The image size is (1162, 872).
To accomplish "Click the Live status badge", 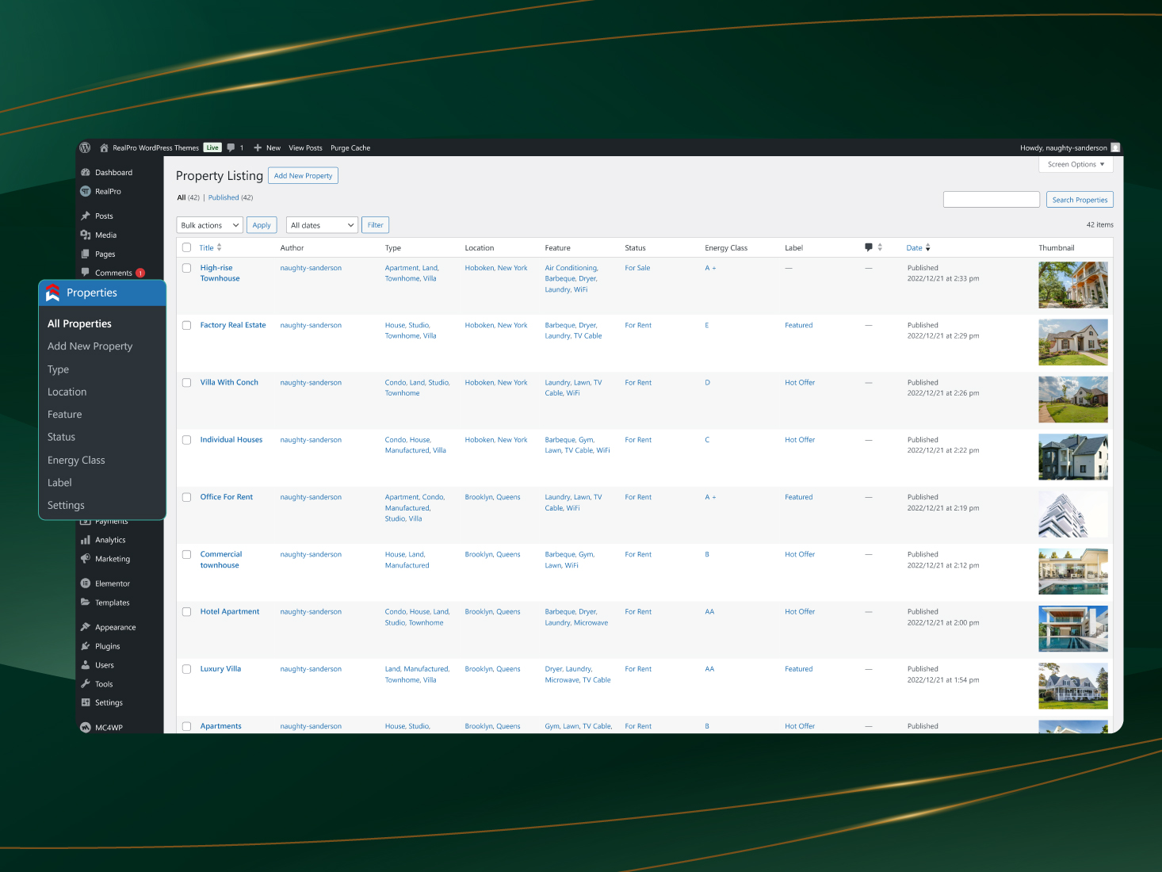I will click(x=212, y=147).
